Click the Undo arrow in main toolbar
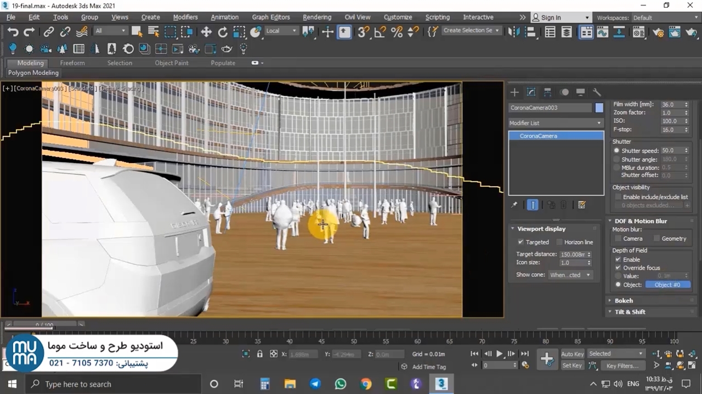 (13, 32)
